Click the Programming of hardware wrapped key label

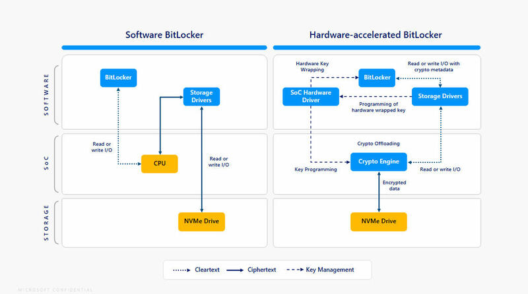coord(378,107)
